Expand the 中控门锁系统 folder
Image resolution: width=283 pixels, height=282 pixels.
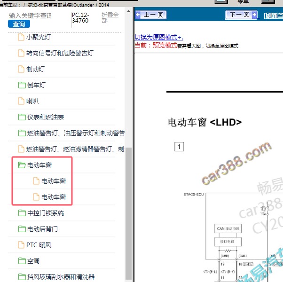tap(46, 213)
